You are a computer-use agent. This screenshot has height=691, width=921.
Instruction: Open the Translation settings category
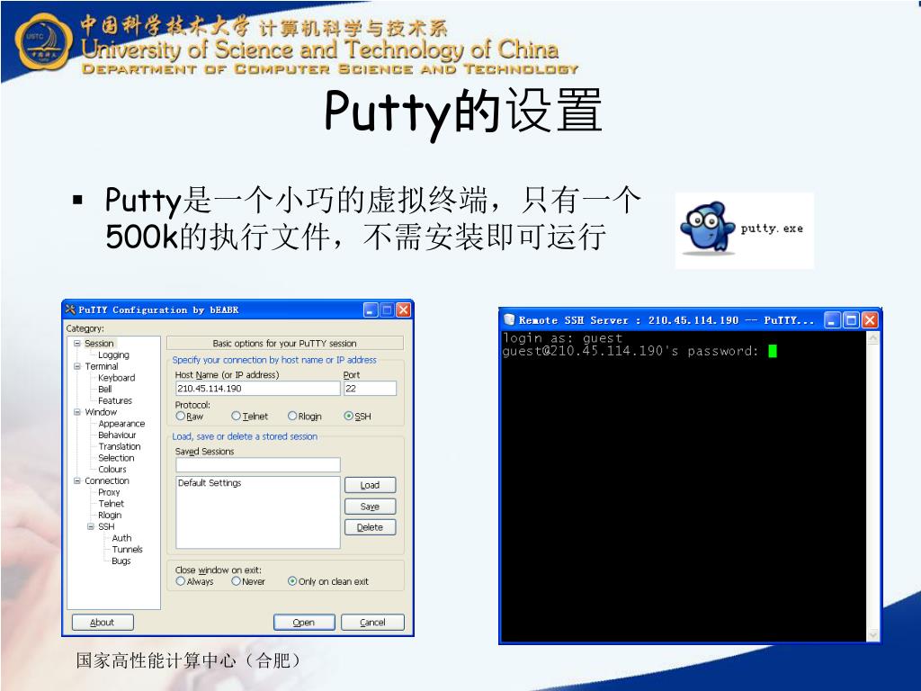[x=120, y=446]
